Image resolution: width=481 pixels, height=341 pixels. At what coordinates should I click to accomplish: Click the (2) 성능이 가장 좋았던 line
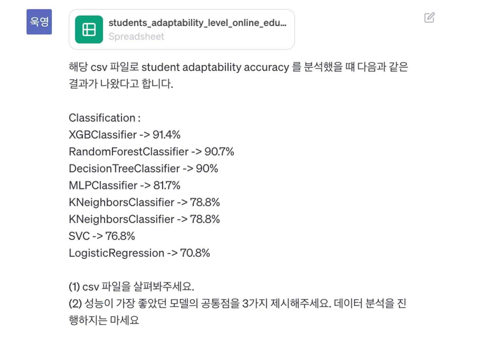238,303
